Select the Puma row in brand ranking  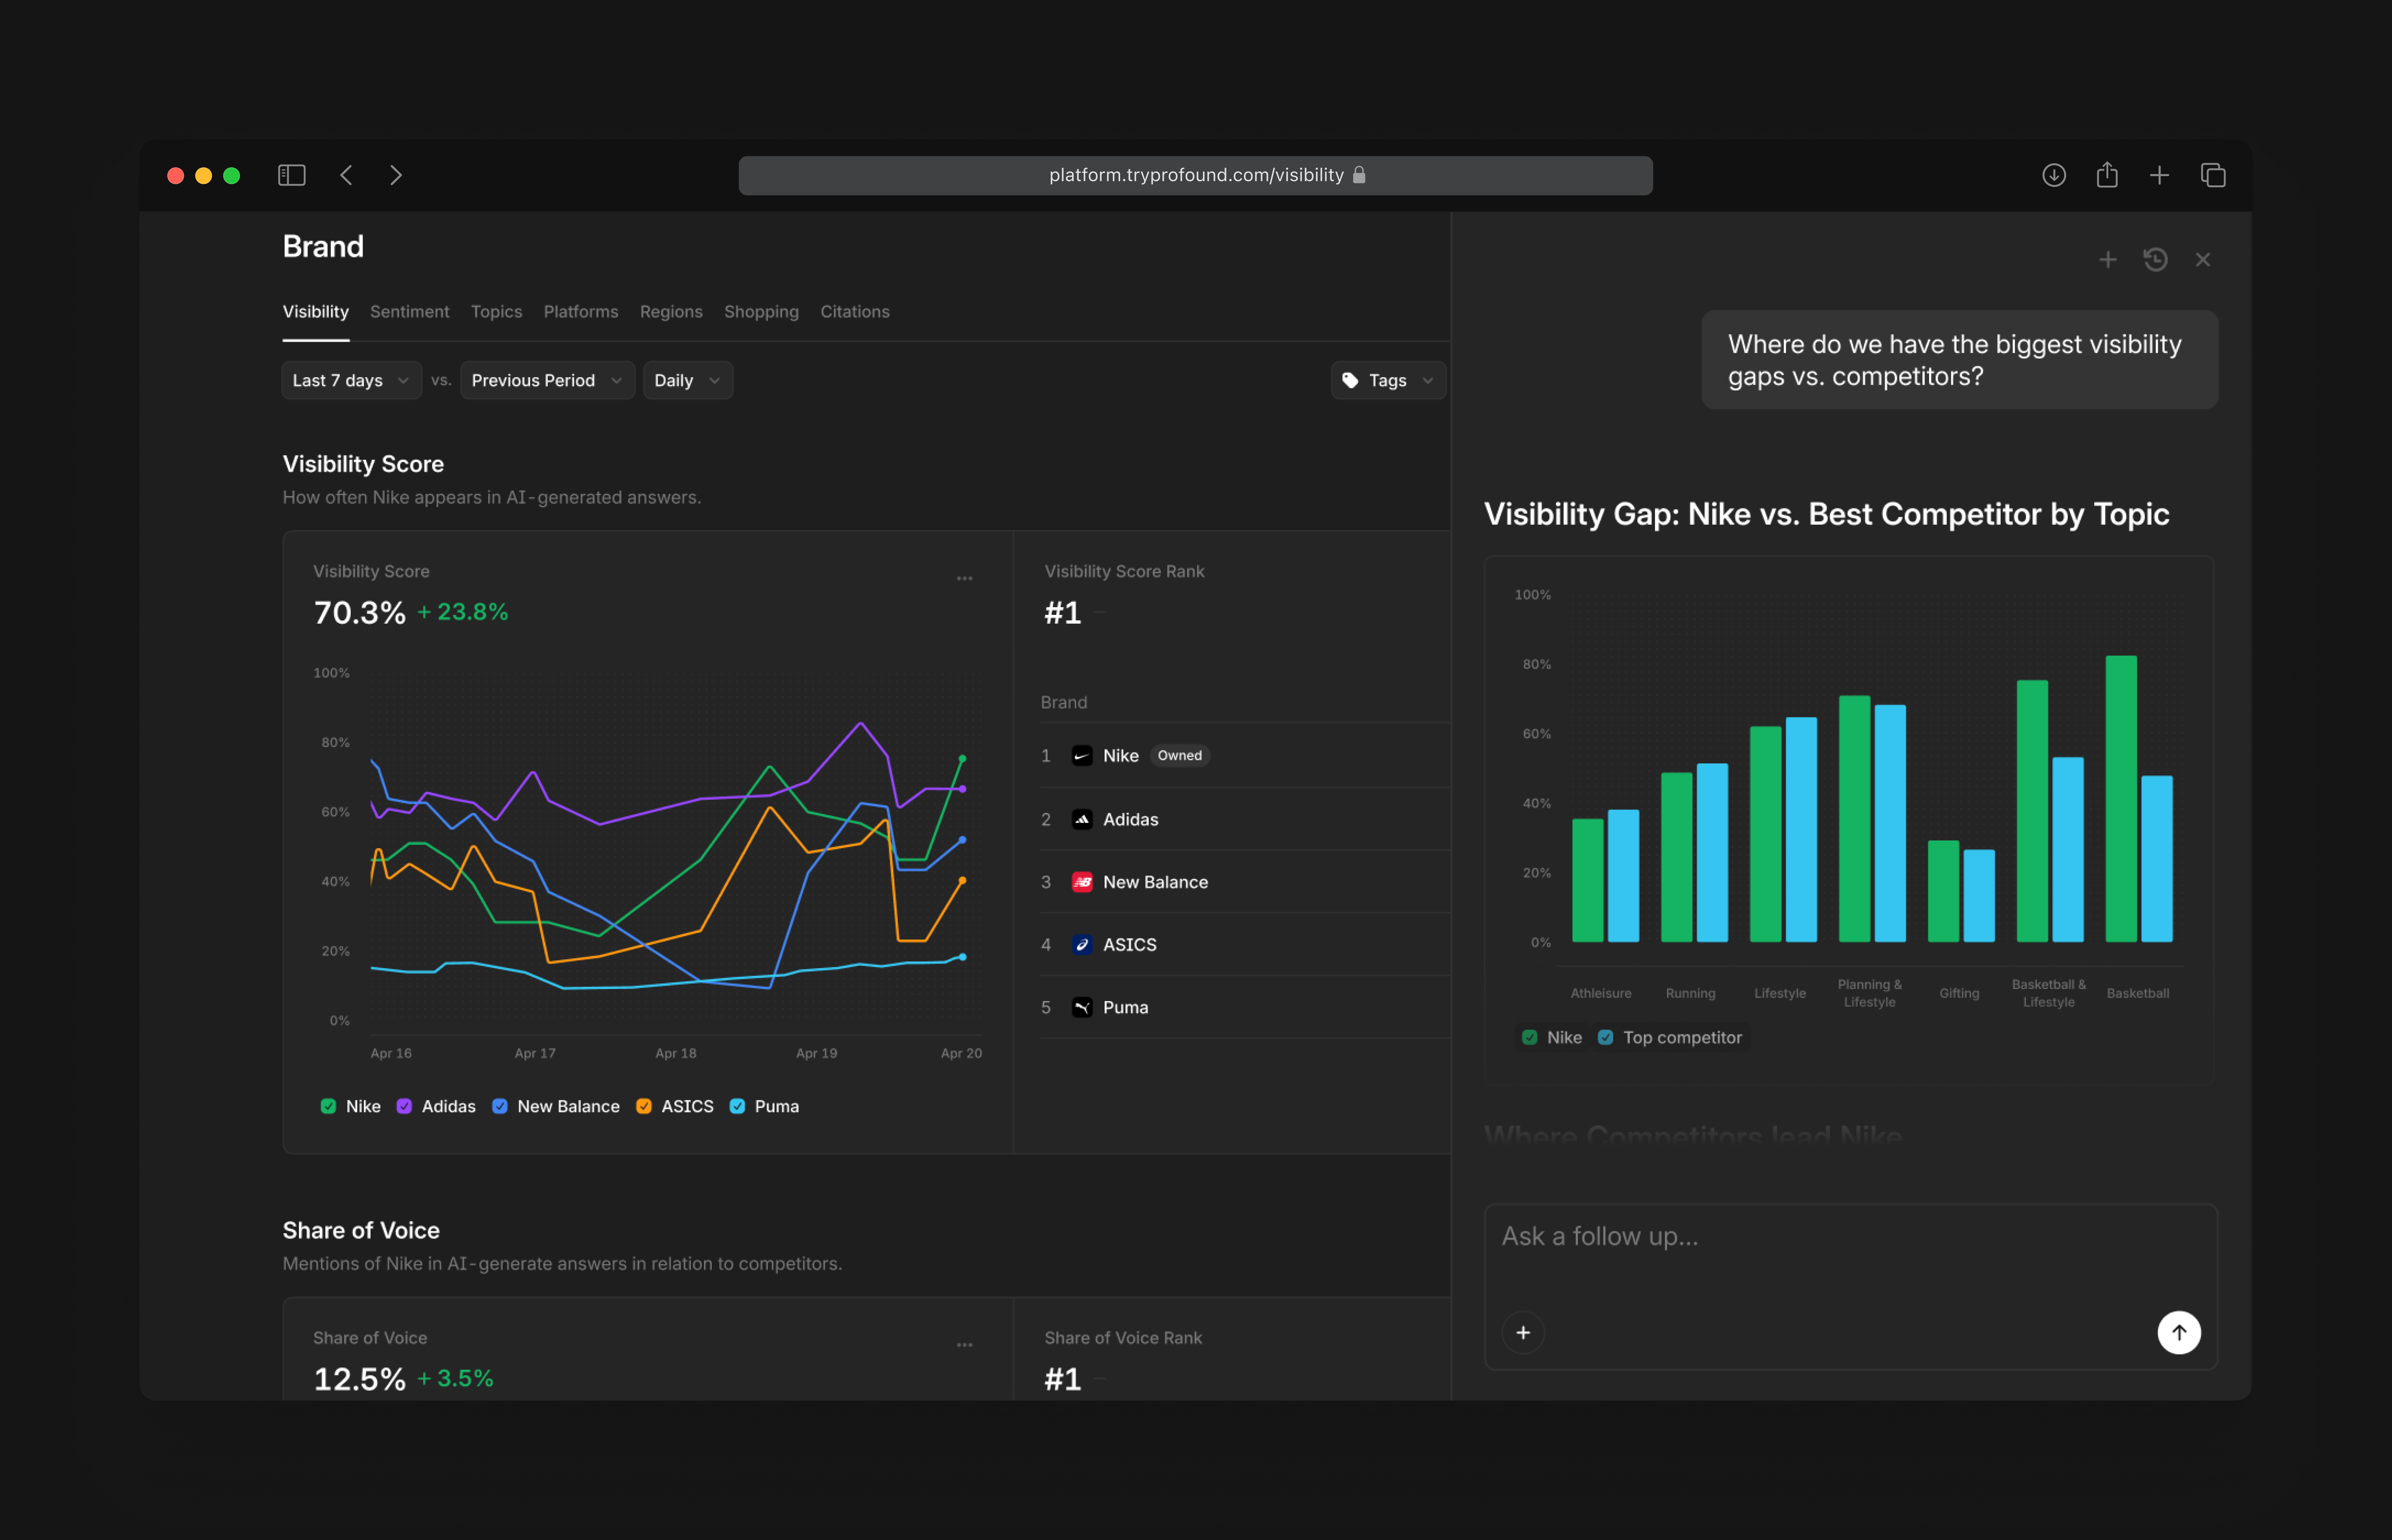(1245, 1008)
